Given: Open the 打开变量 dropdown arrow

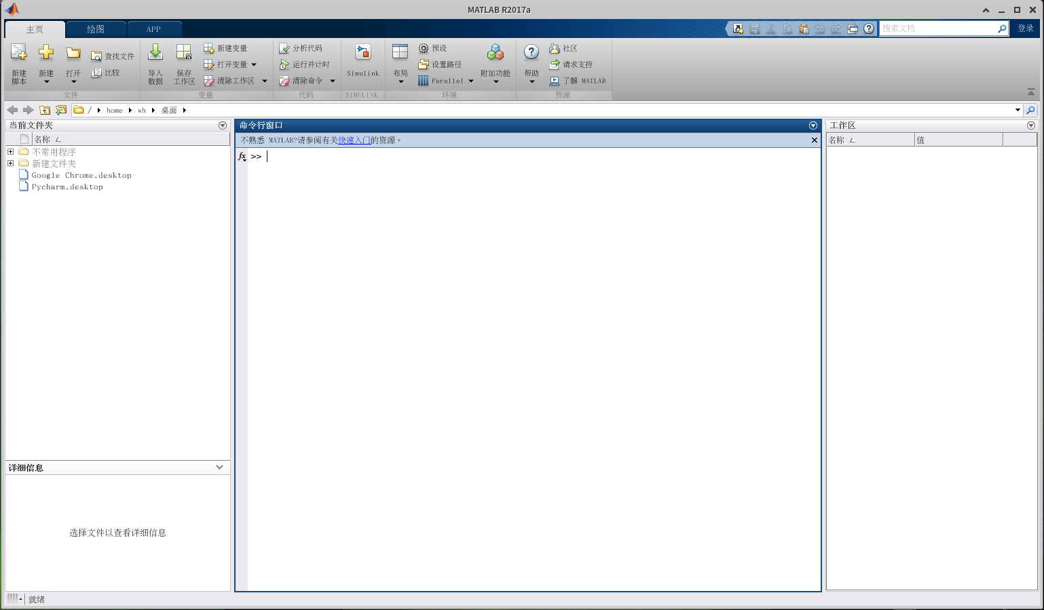Looking at the screenshot, I should pos(254,64).
